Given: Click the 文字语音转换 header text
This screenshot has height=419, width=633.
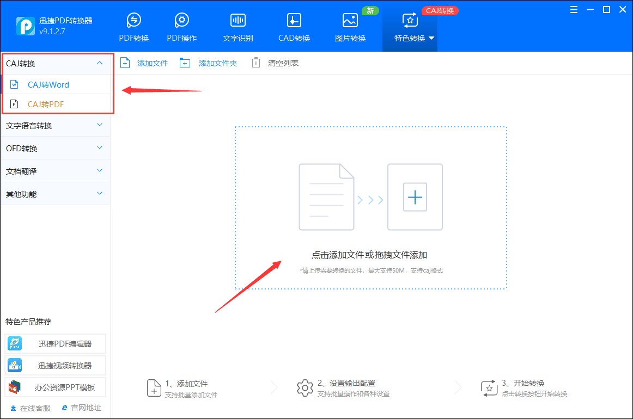Looking at the screenshot, I should (29, 126).
